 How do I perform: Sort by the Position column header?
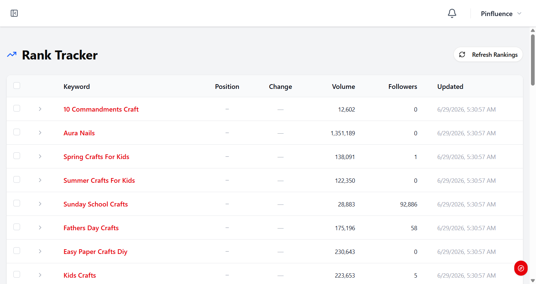[x=227, y=87]
